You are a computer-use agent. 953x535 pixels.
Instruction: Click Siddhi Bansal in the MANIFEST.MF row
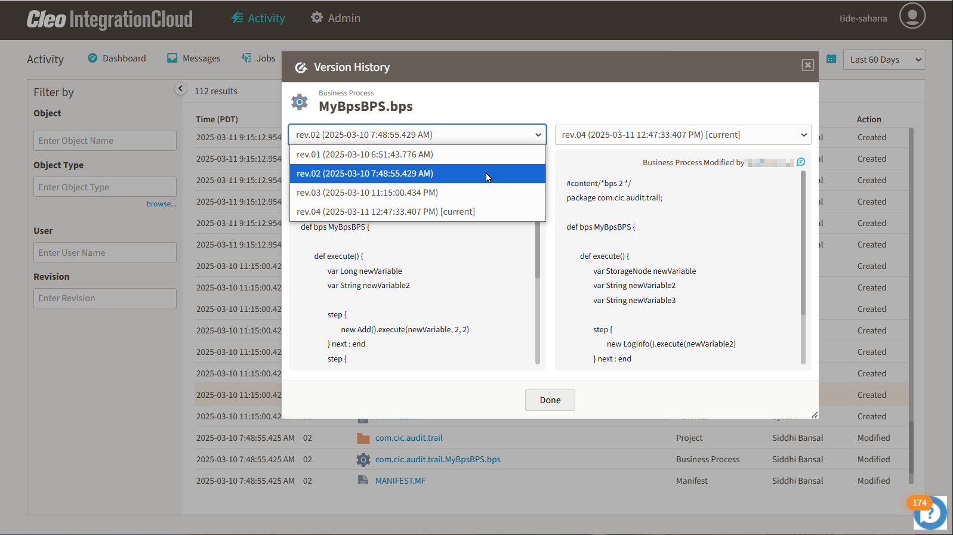tap(797, 481)
